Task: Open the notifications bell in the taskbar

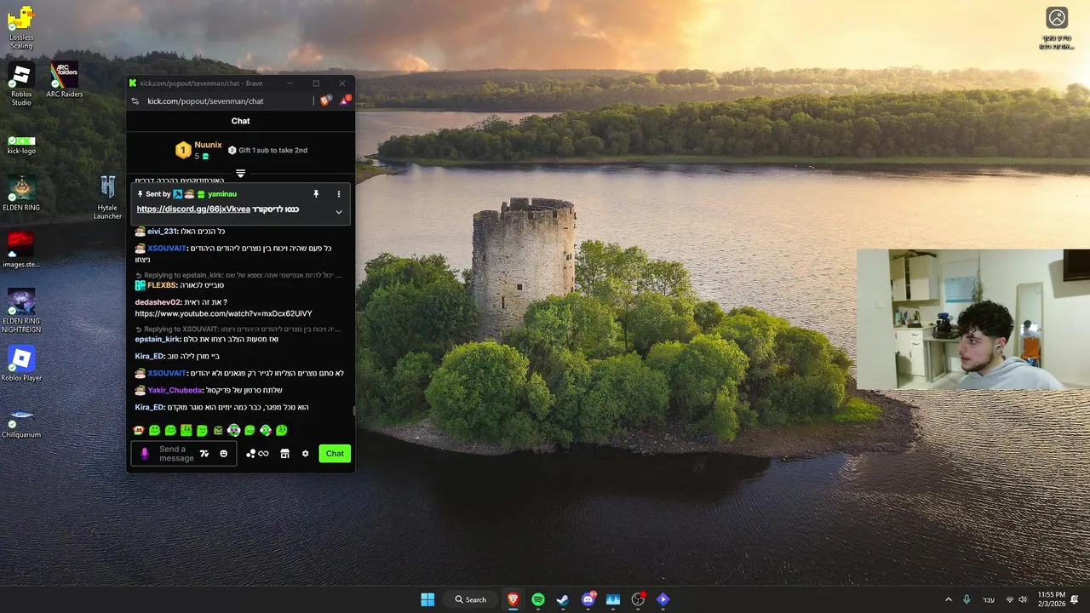Action: click(x=1075, y=599)
